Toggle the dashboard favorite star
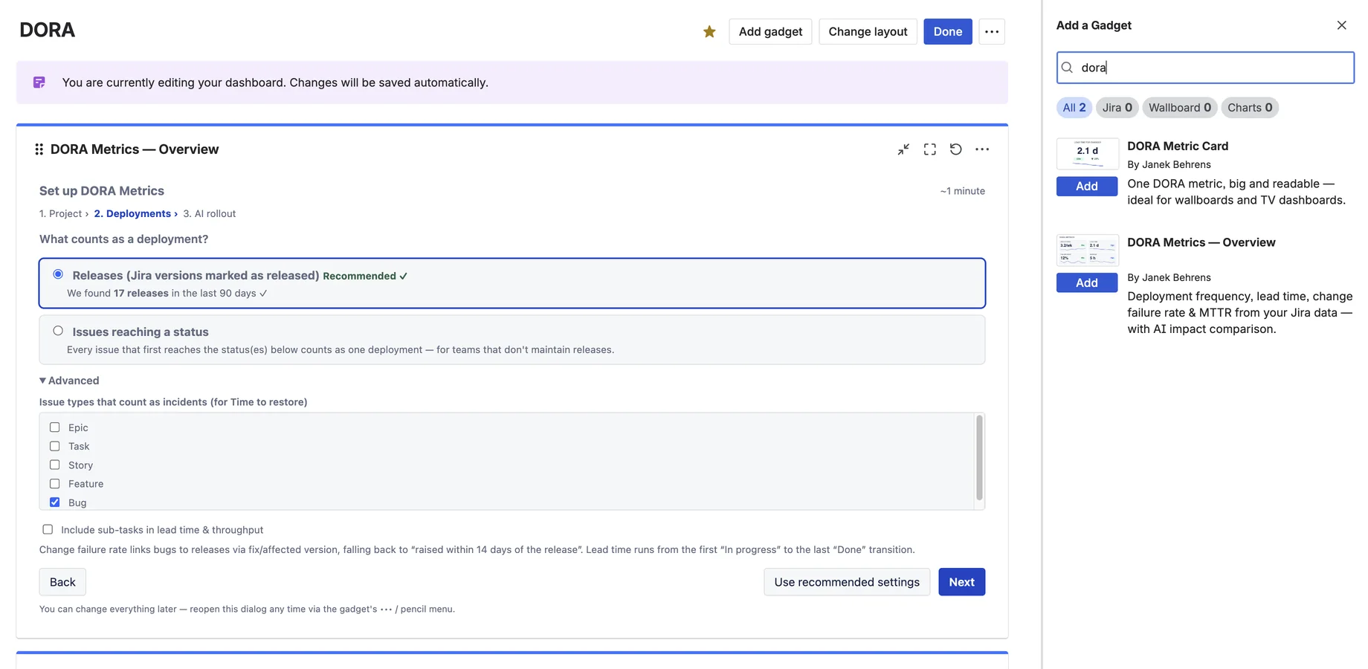This screenshot has width=1368, height=669. coord(709,31)
